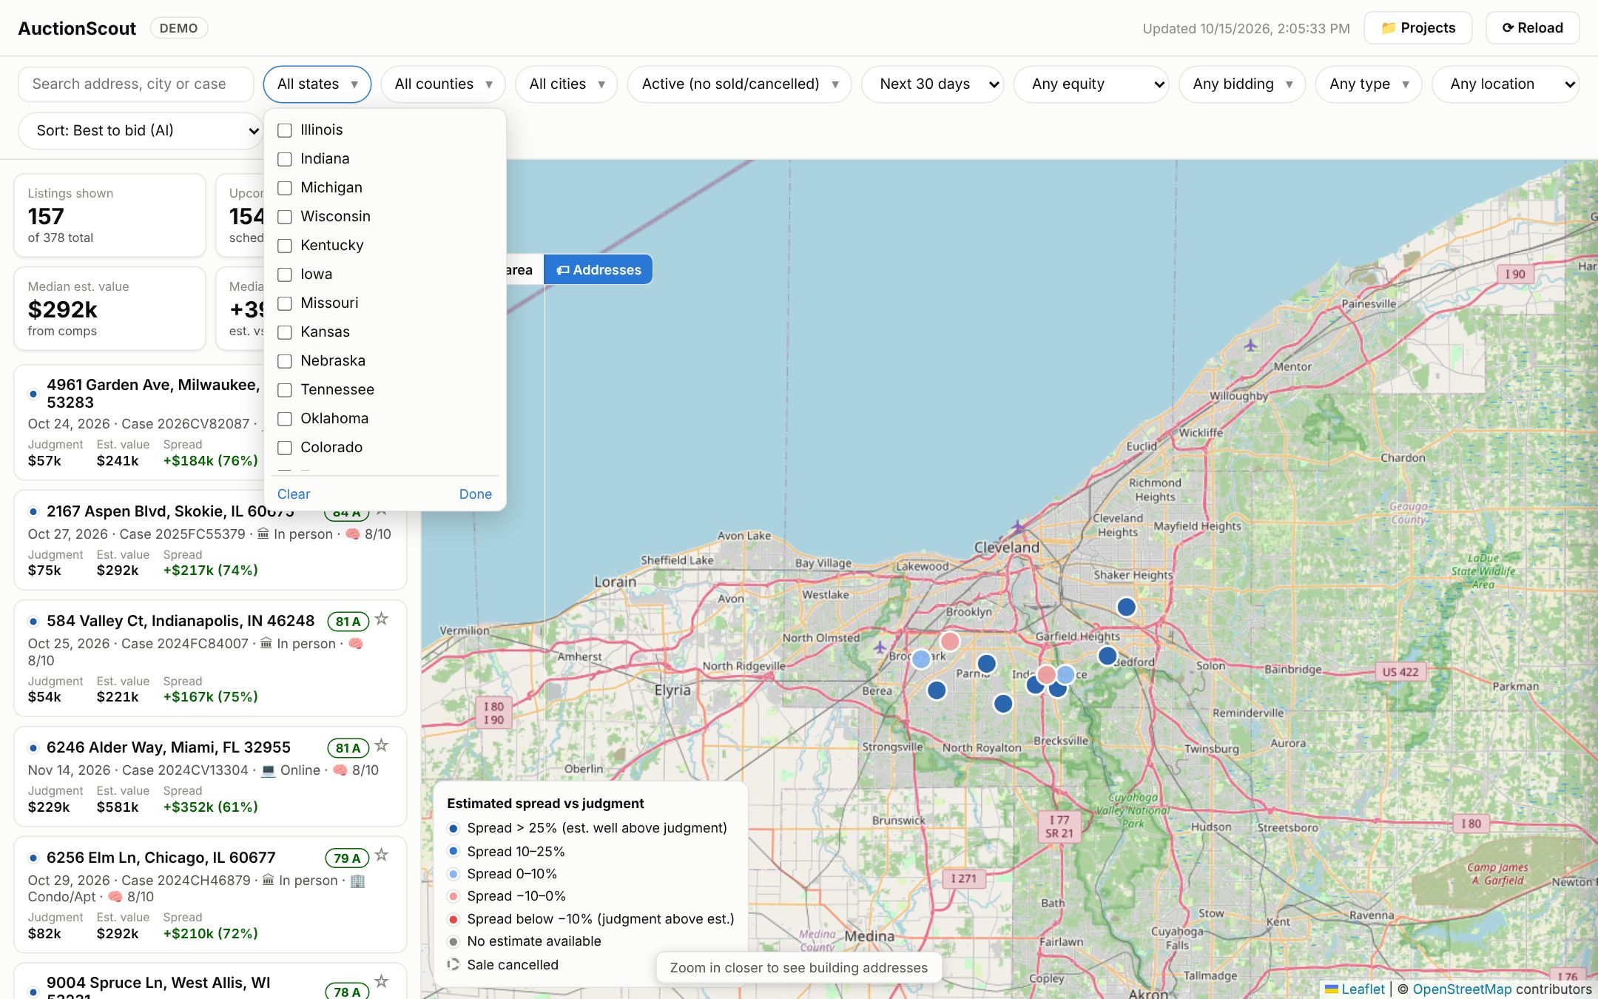
Task: Click the Online laptop icon on Miami listing
Action: [268, 770]
